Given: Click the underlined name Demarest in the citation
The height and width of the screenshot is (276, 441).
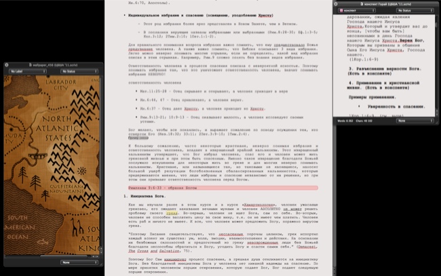Looking at the screenshot, I should pos(307,247).
